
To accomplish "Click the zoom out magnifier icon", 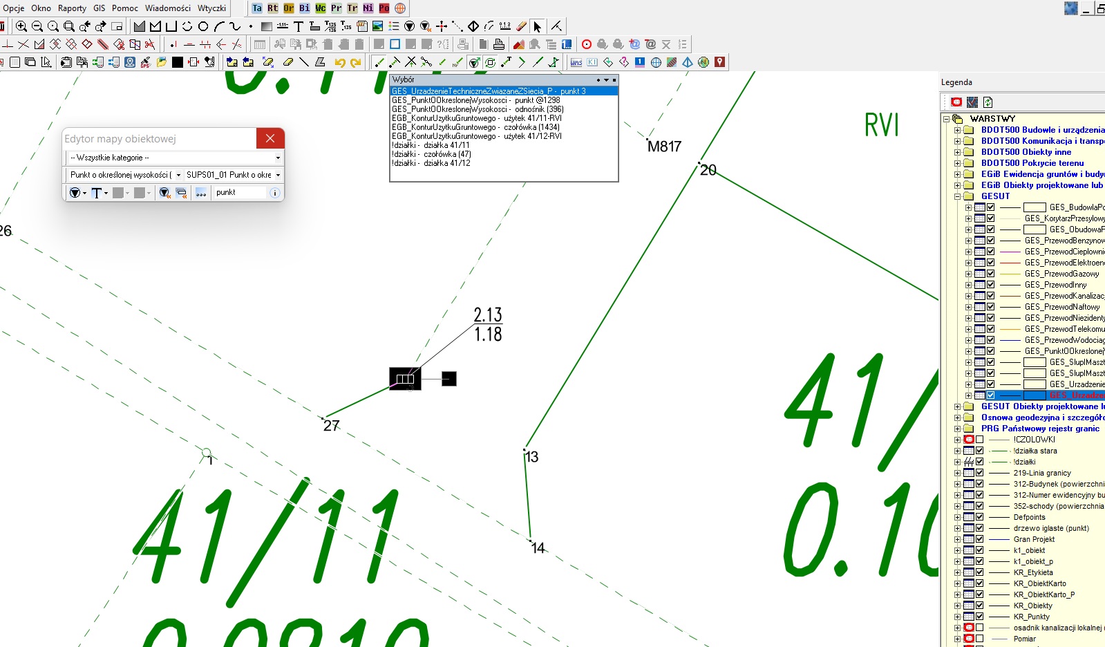I will click(x=37, y=26).
